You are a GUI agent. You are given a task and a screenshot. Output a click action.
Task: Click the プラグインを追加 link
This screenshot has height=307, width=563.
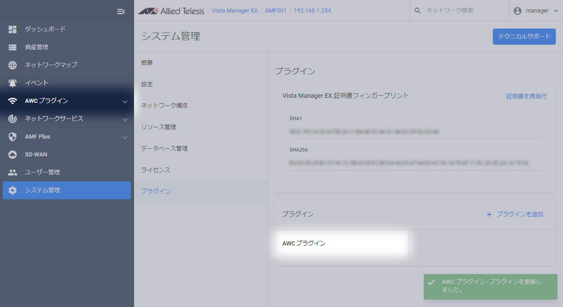click(520, 214)
